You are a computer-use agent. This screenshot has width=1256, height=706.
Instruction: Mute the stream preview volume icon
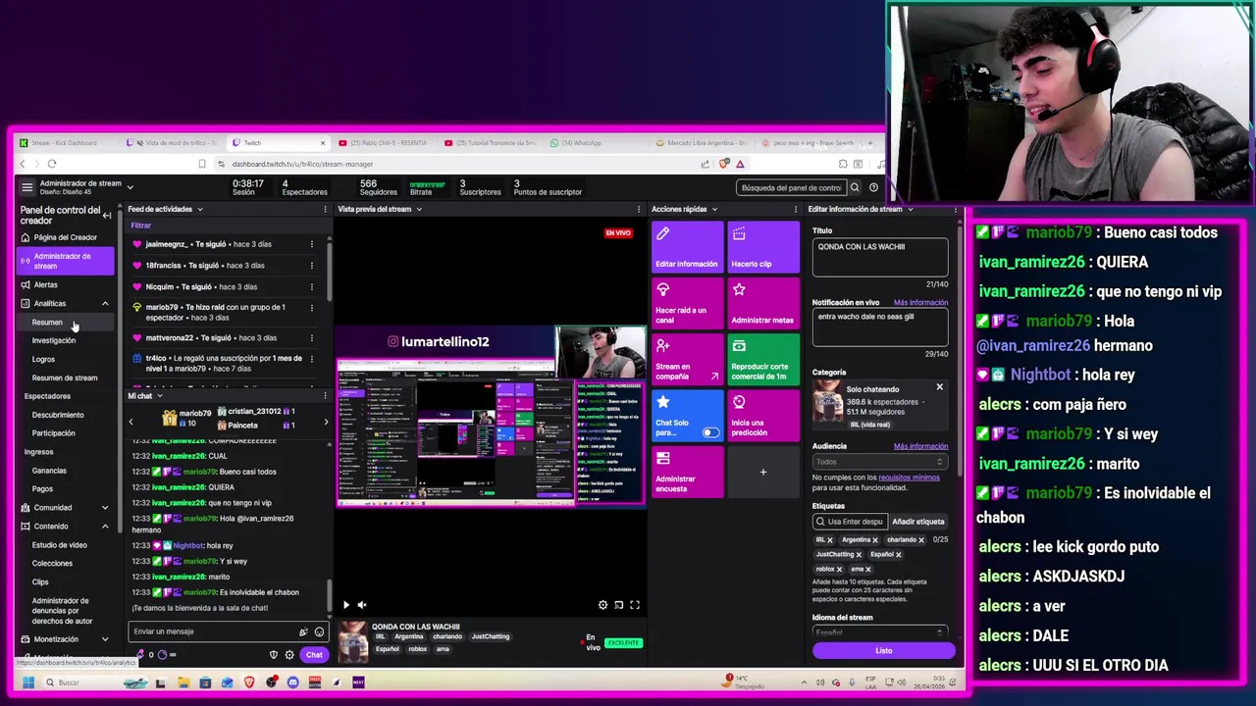(362, 605)
